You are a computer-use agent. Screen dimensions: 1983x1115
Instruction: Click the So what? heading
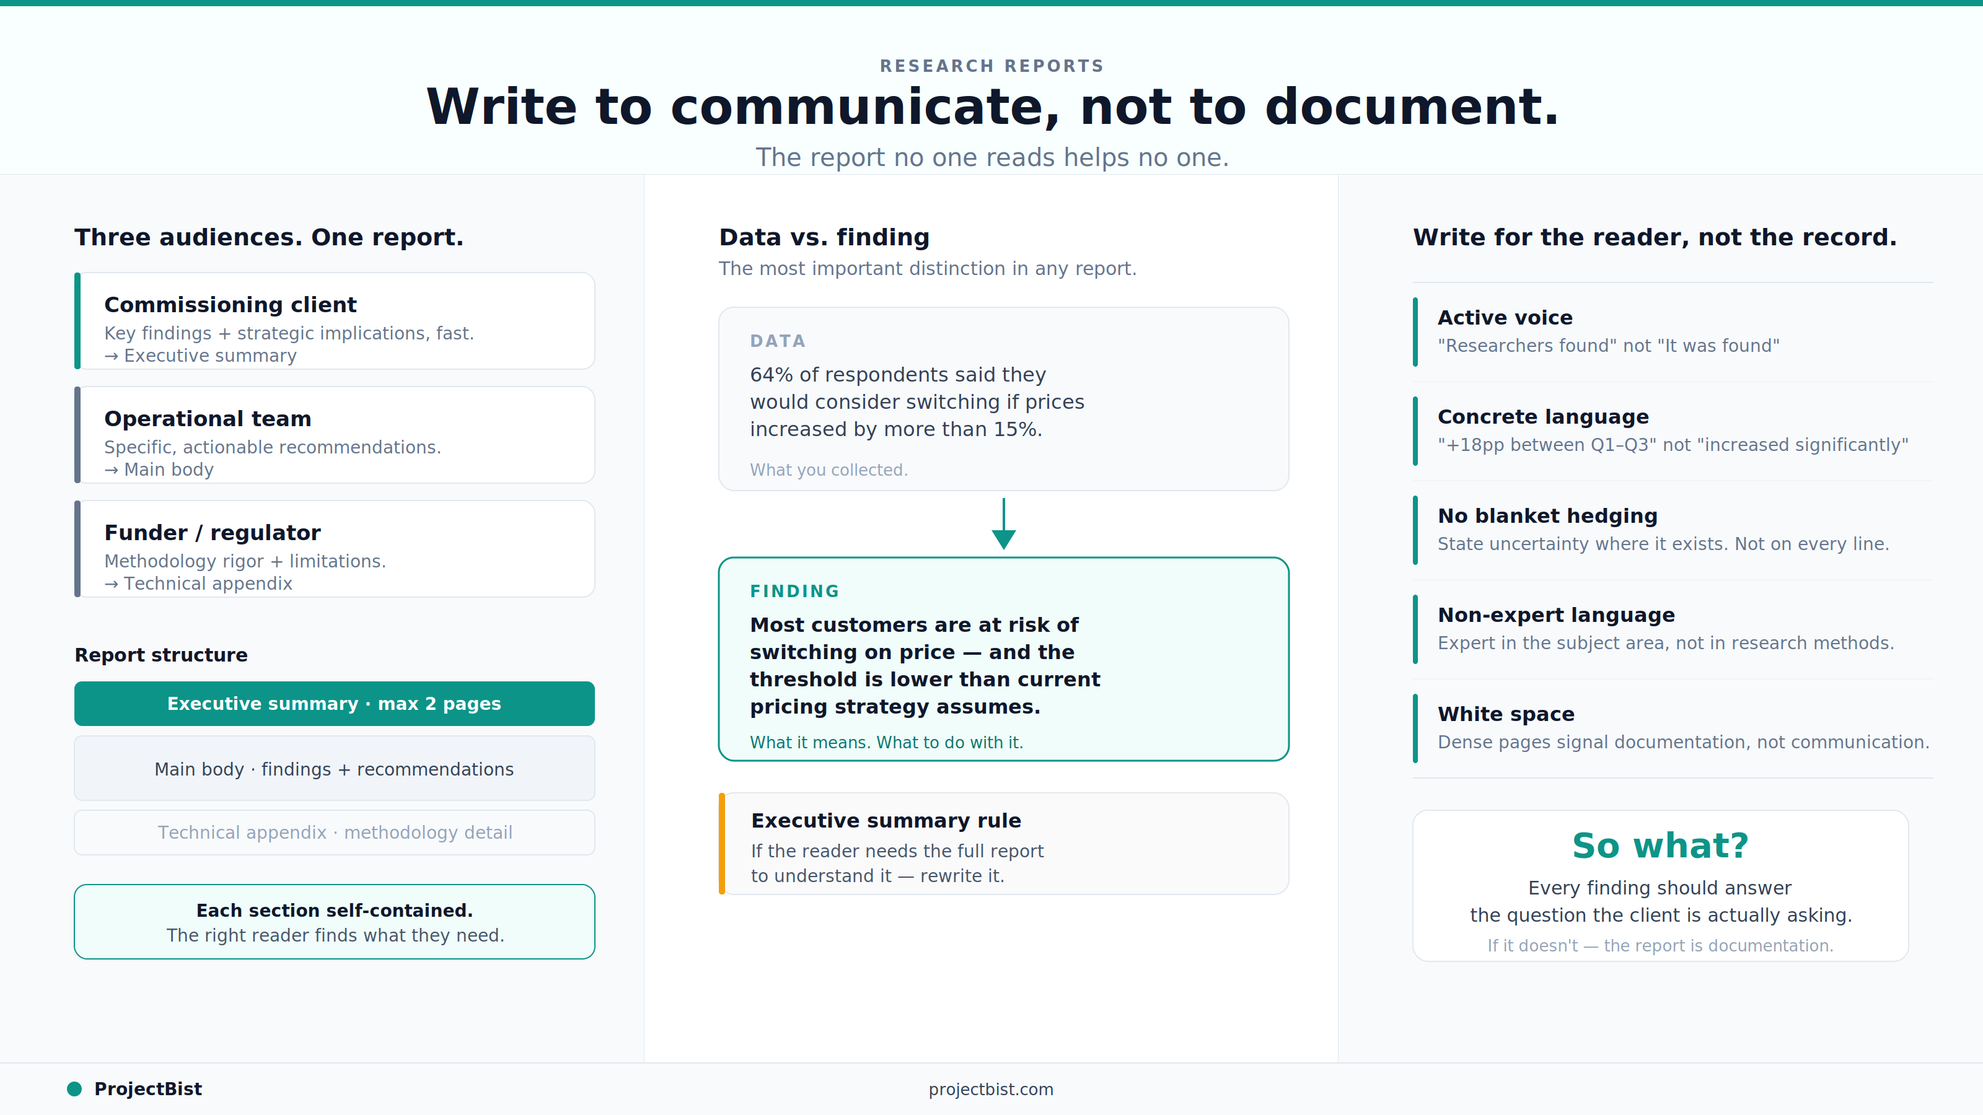point(1661,845)
